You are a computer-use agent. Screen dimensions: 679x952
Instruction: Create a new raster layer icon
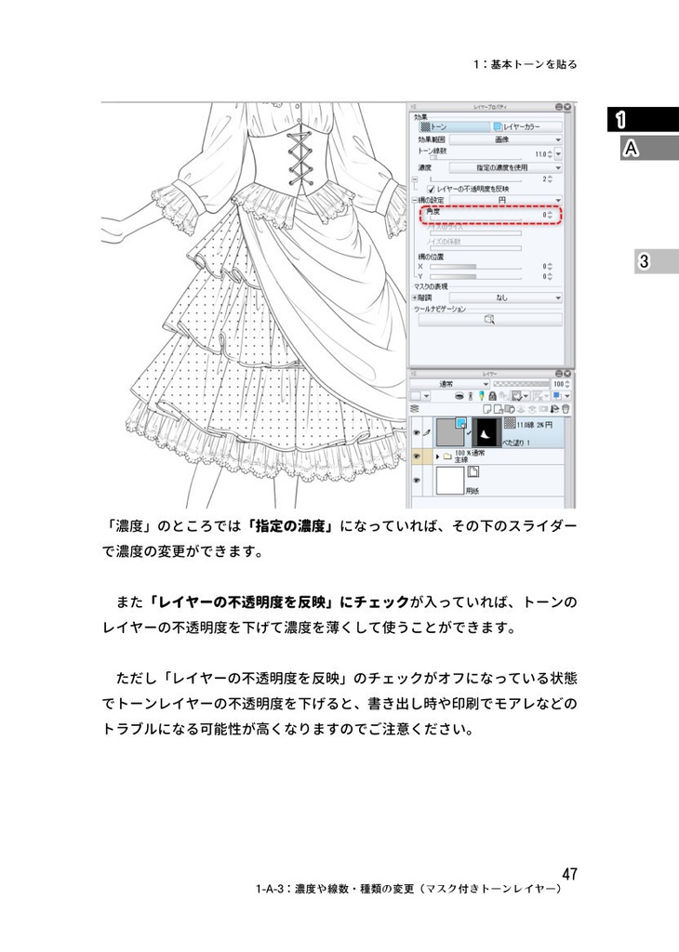pyautogui.click(x=487, y=409)
